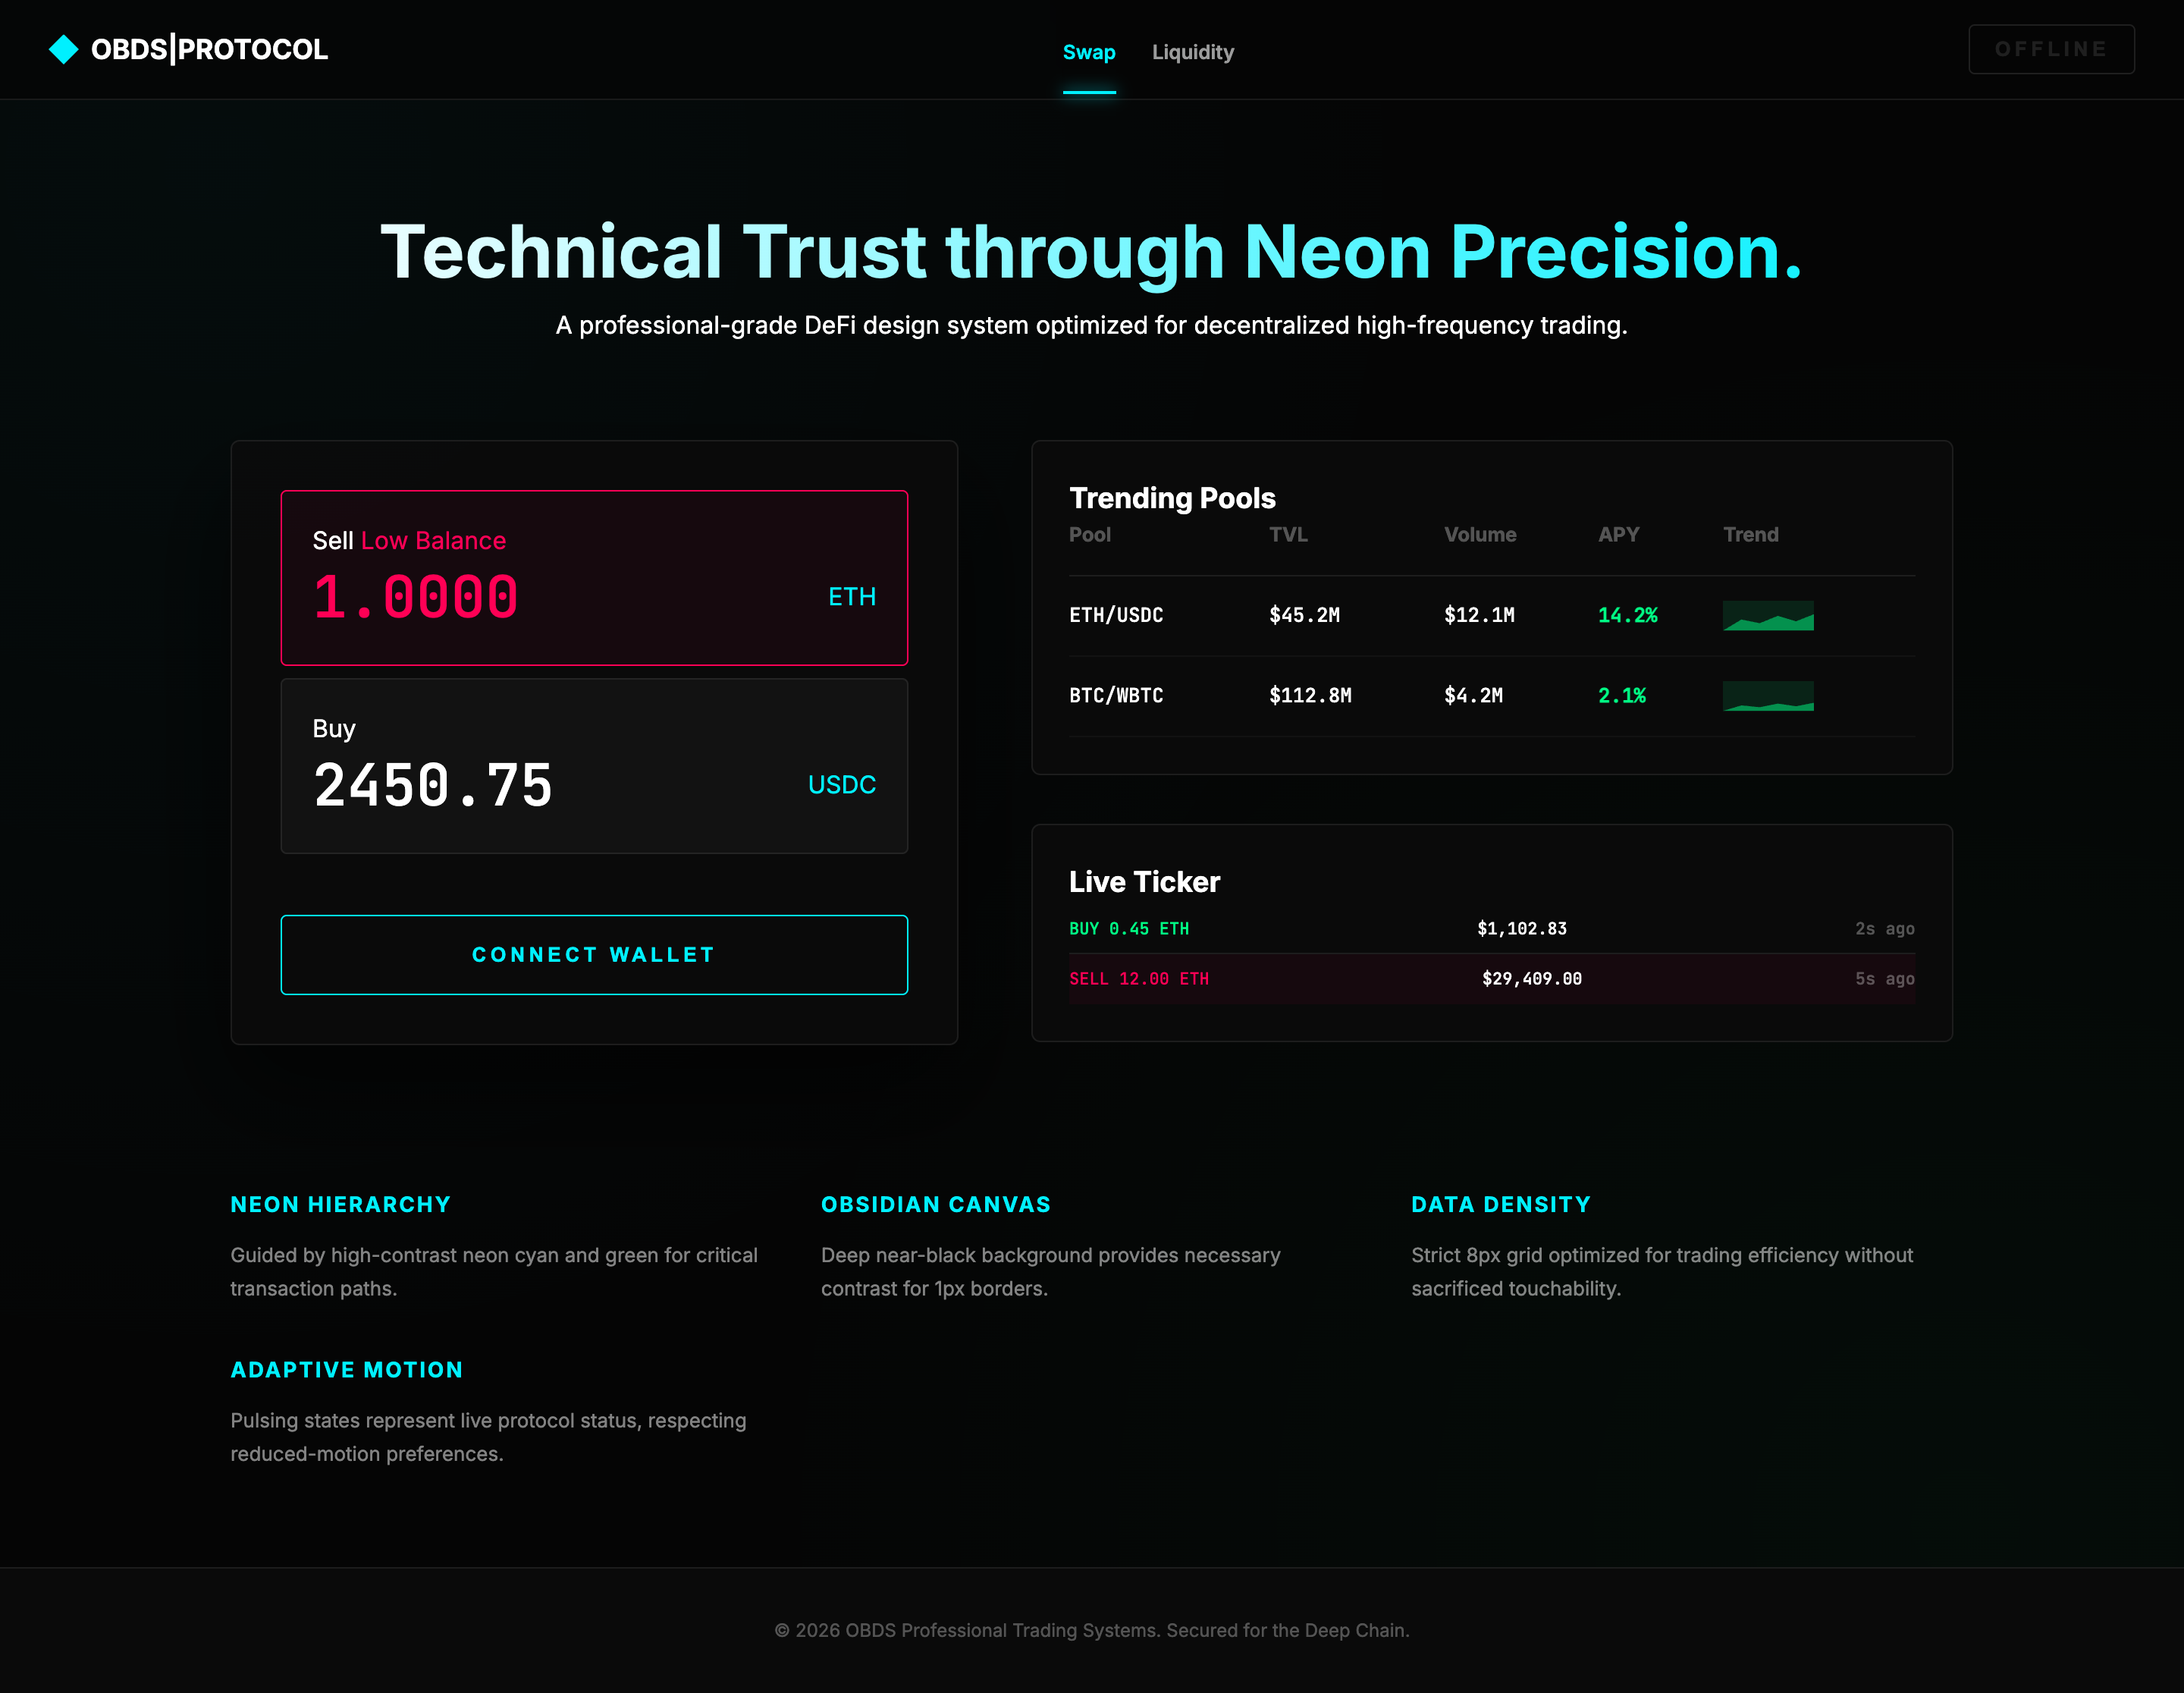Click the cyan diamond logo icon
Screen dimensions: 2184x1693
pos(63,49)
